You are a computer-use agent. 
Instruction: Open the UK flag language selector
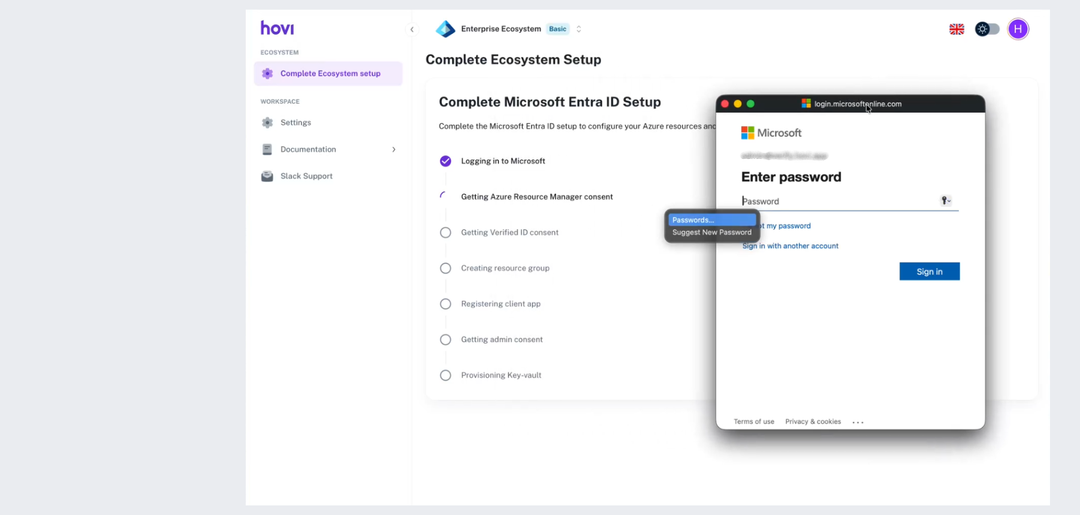coord(957,29)
